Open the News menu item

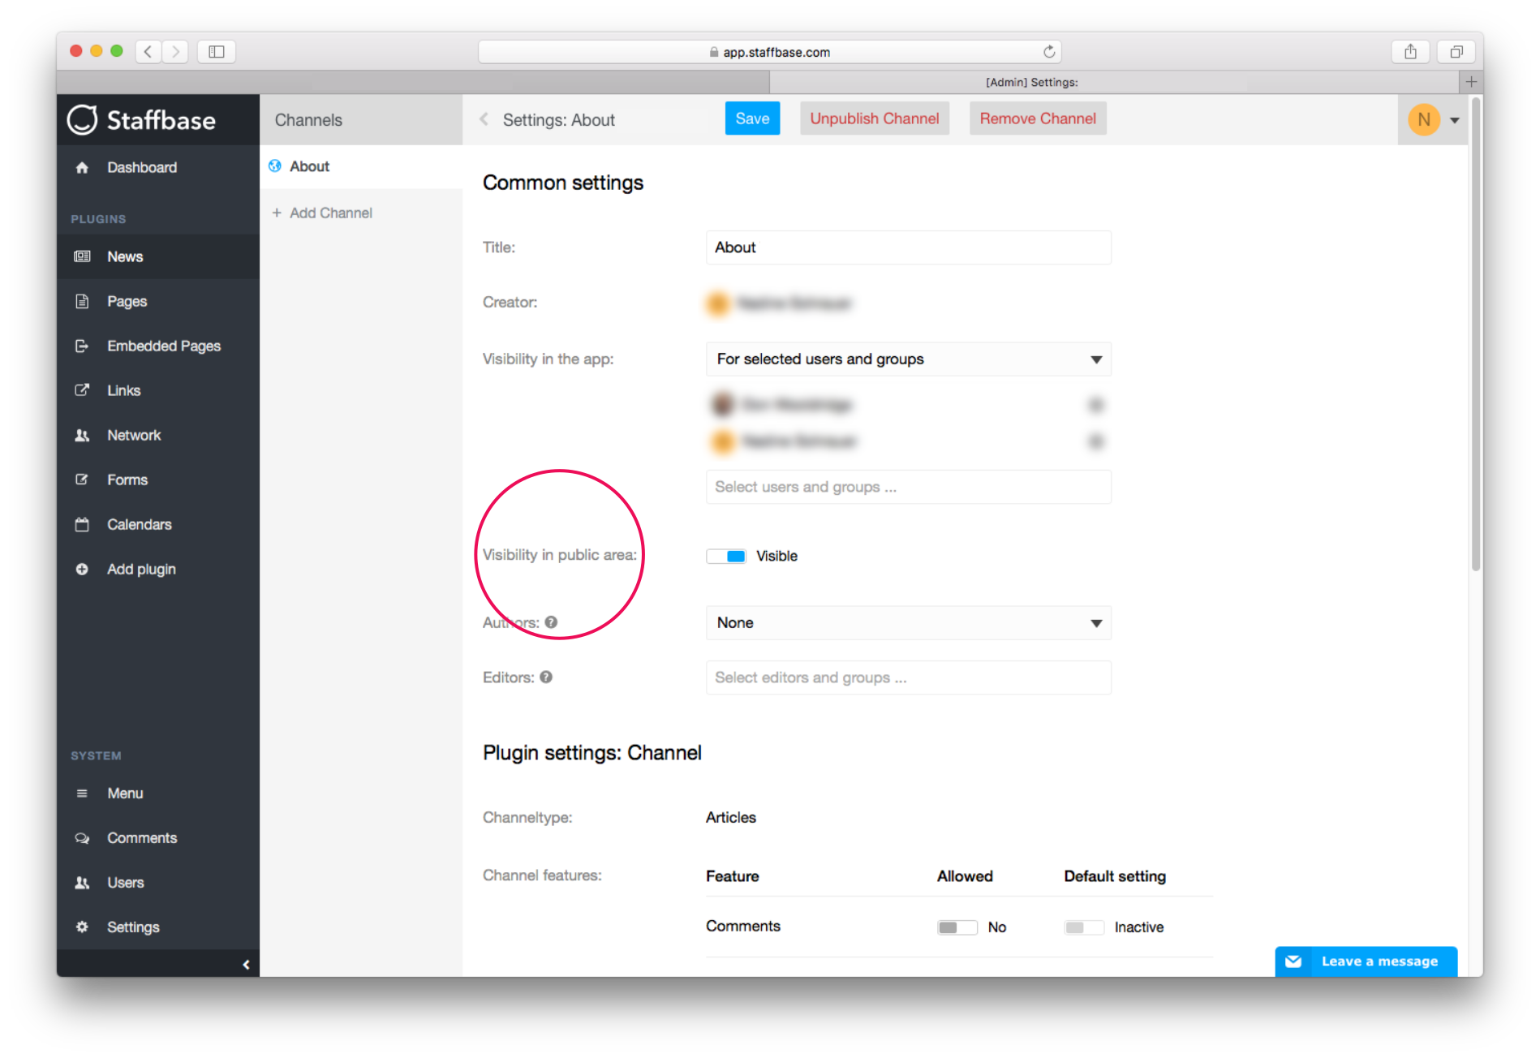coord(158,257)
